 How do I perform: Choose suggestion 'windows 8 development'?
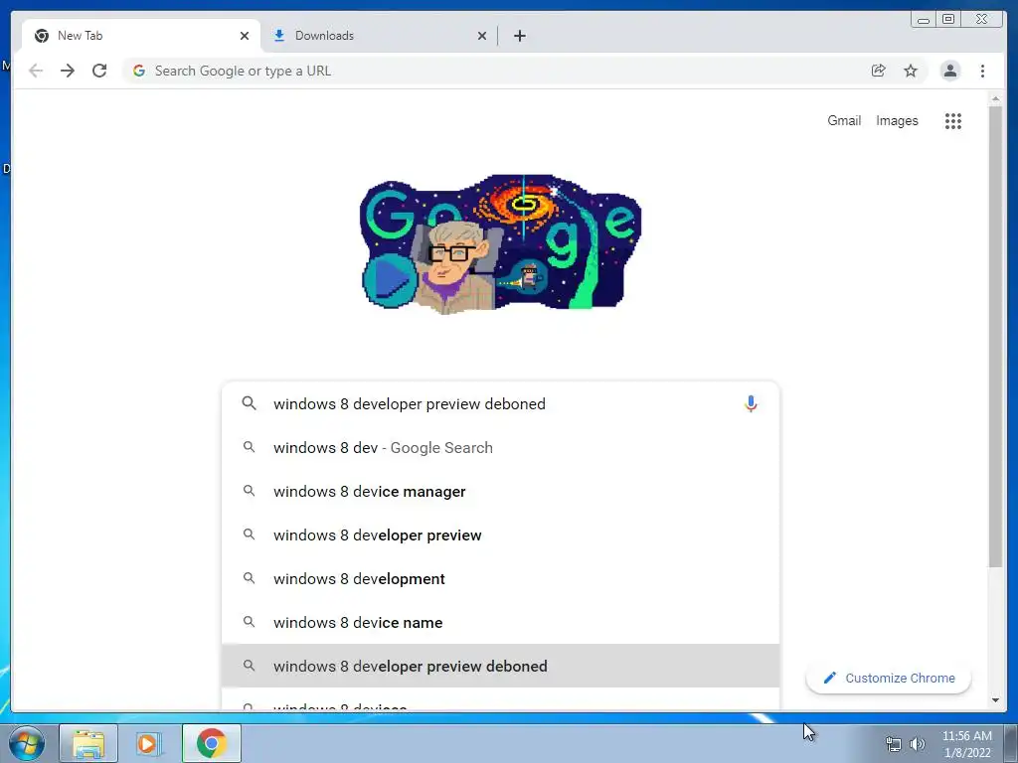tap(501, 579)
